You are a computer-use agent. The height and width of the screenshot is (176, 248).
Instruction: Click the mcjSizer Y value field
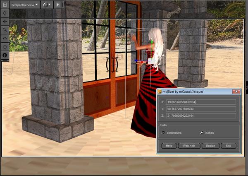pyautogui.click(x=201, y=109)
